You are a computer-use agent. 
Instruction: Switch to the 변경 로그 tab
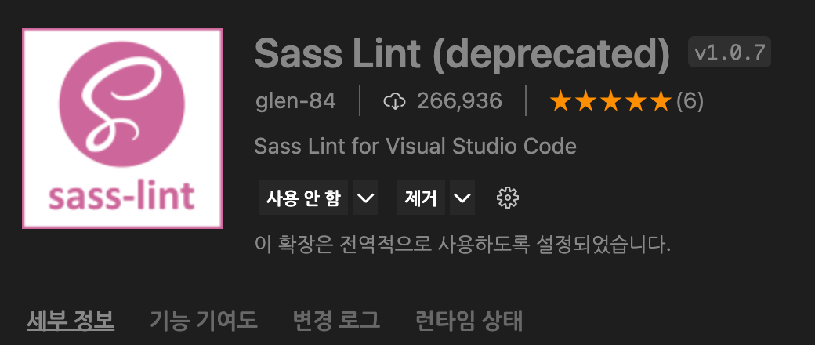336,320
